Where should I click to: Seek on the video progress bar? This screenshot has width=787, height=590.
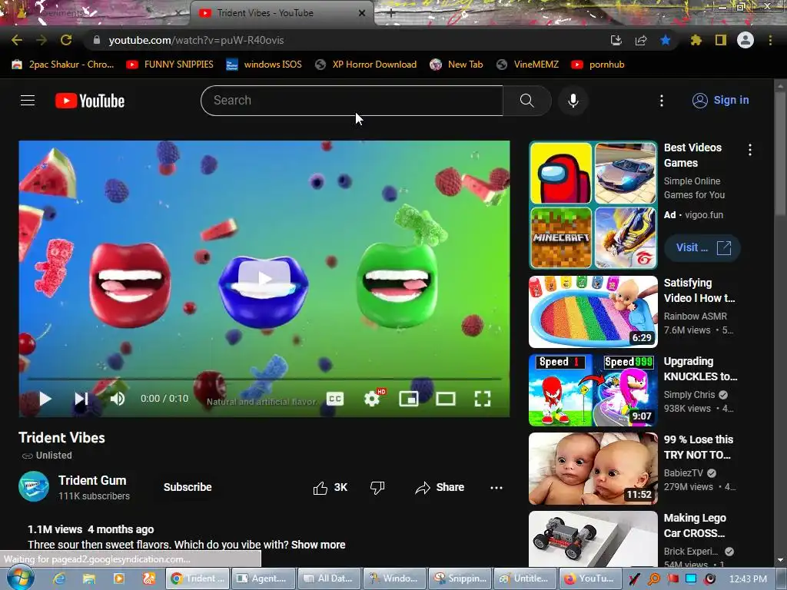pos(264,379)
